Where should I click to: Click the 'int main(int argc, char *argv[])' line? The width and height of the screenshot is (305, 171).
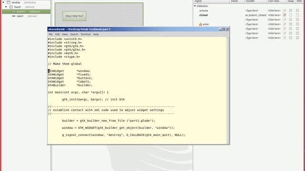[78, 92]
